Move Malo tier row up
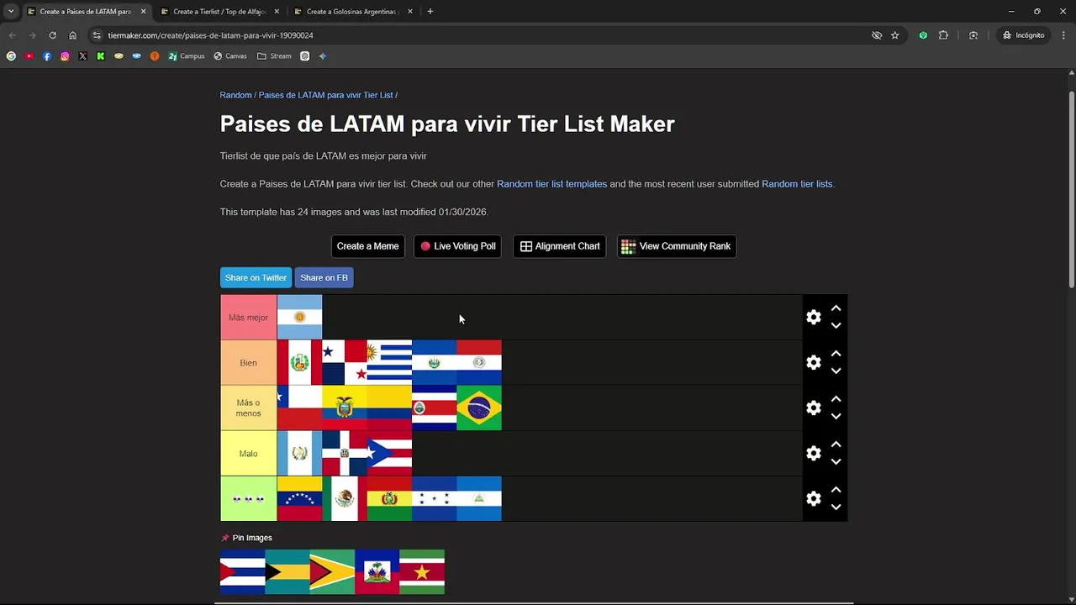Viewport: 1076px width, 605px height. 836,445
